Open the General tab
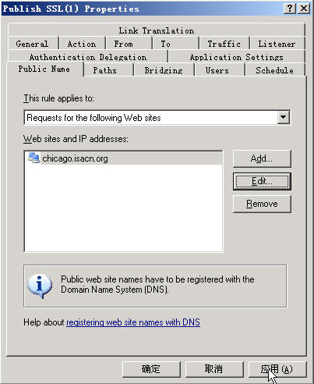Image resolution: width=314 pixels, height=384 pixels. [x=32, y=44]
